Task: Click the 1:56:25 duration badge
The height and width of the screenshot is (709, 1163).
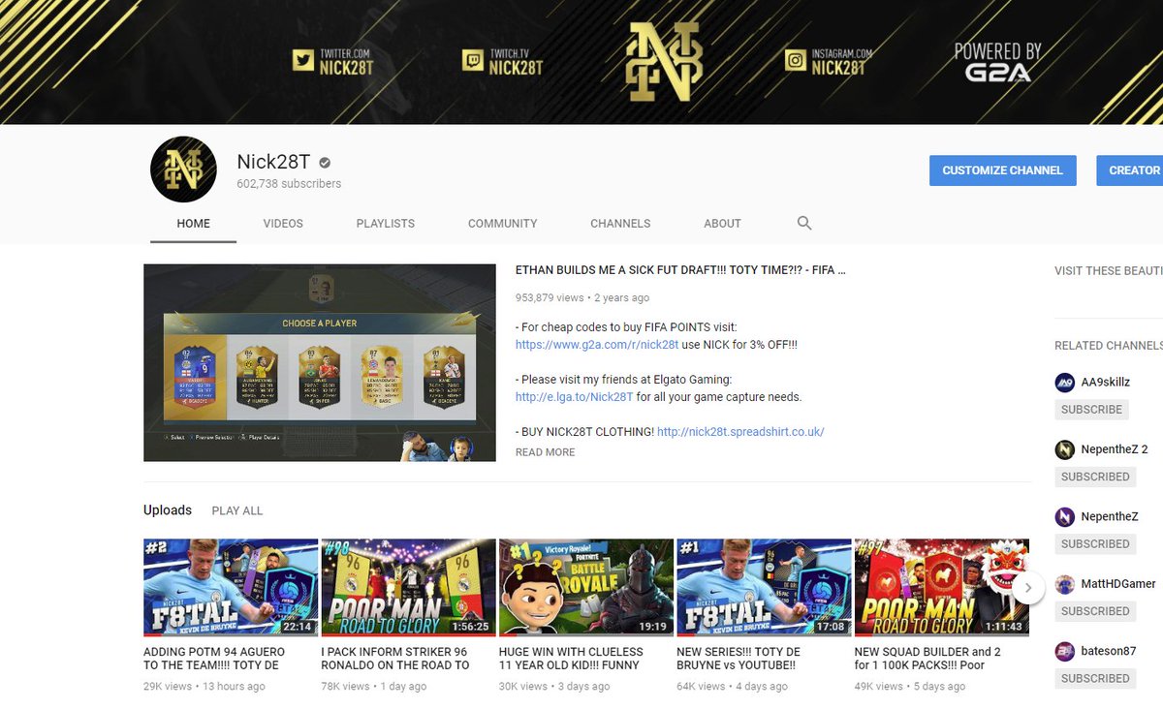Action: click(x=469, y=627)
